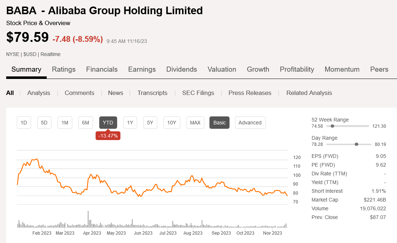The width and height of the screenshot is (397, 243).
Task: Switch to the Ratings tab
Action: pos(63,69)
